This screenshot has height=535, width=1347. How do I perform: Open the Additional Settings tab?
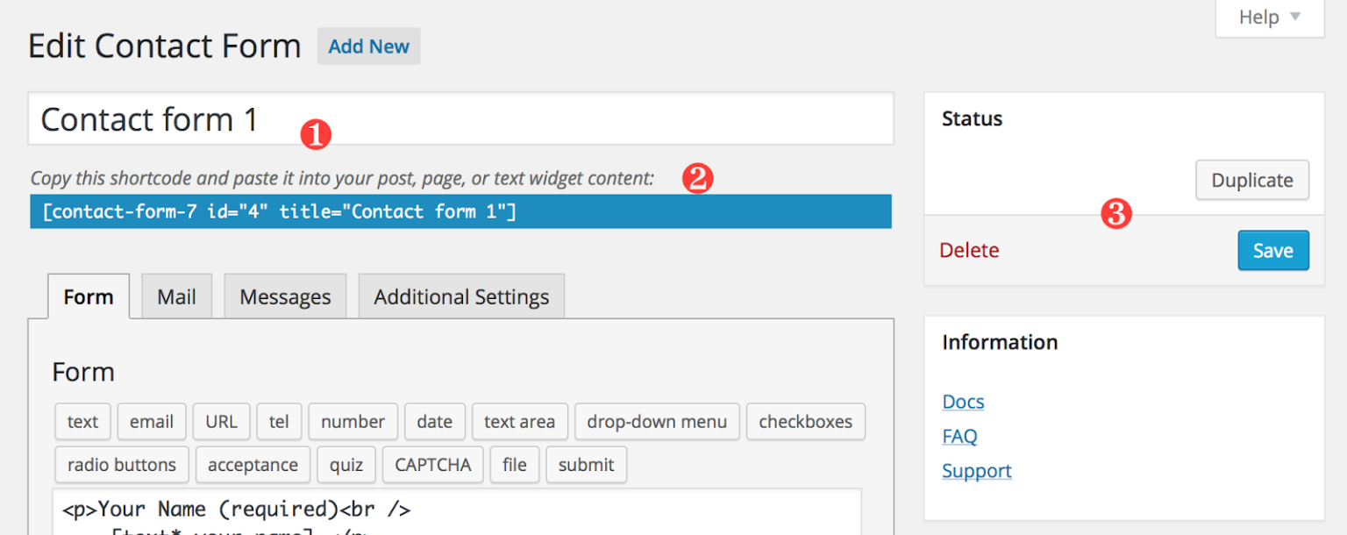pos(461,296)
